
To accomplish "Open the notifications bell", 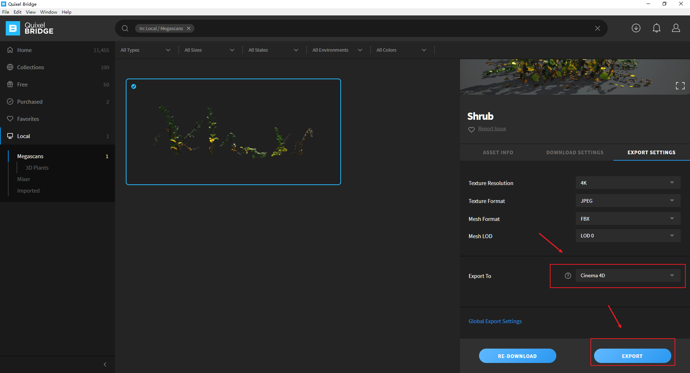I will (657, 28).
